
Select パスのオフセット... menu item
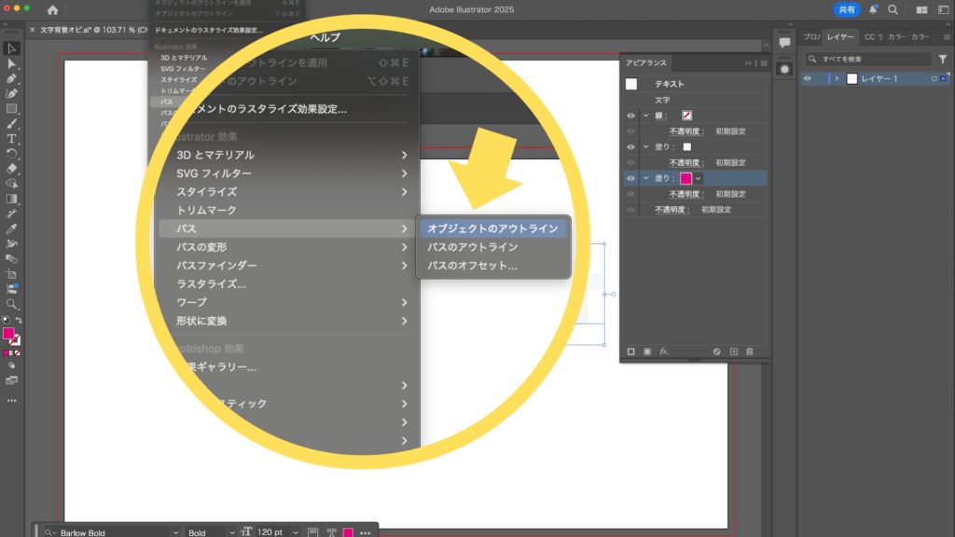tap(472, 266)
